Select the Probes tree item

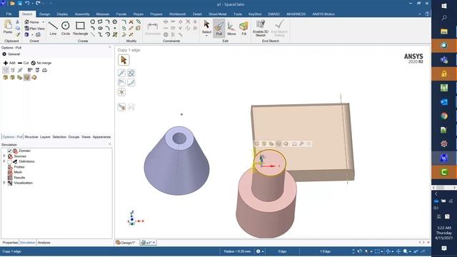click(19, 167)
